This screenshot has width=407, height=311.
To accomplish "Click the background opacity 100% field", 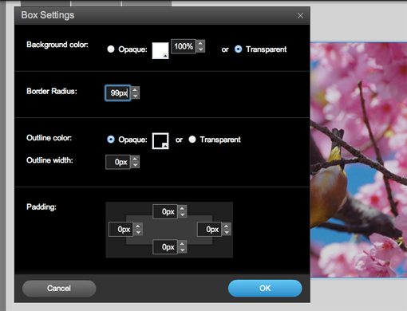I will coord(184,46).
